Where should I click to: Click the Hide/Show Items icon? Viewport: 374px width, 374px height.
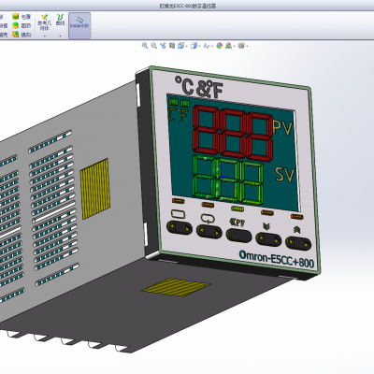207,46
